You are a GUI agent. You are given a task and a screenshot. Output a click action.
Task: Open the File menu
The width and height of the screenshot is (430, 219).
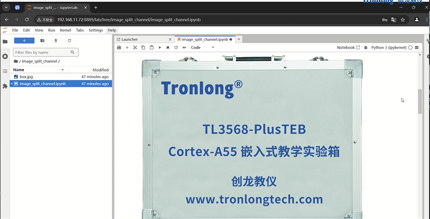coord(15,30)
